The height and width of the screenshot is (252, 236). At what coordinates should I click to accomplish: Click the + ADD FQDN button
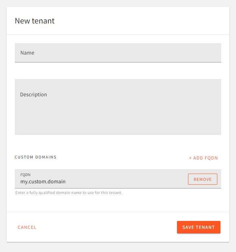coord(204,158)
